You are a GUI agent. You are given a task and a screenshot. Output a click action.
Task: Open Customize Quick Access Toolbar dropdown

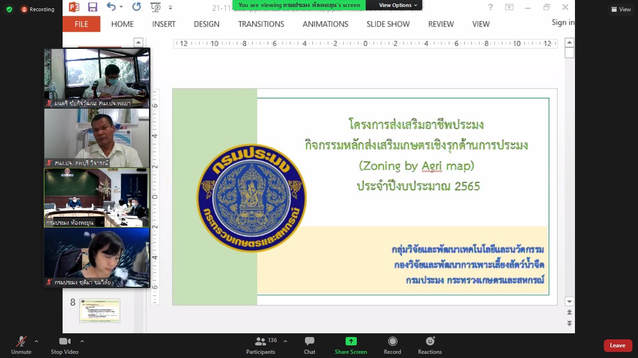coord(170,7)
